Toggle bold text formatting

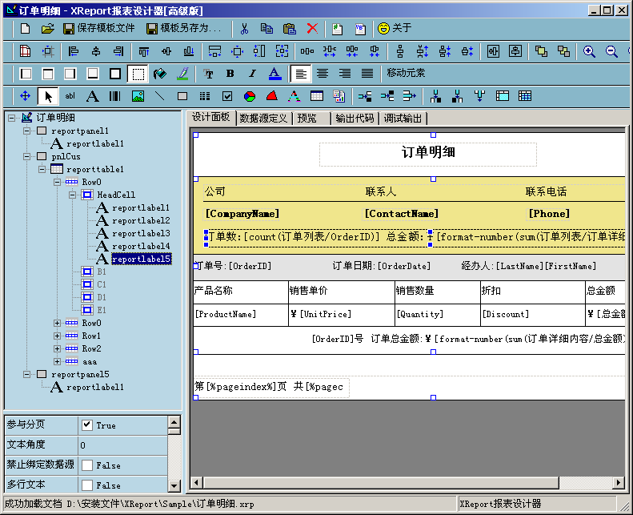[230, 74]
